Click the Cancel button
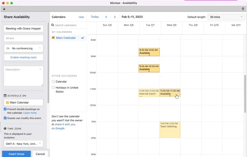247x157 pixels. pos(40,154)
